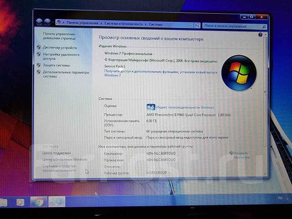Open Индекс производительности Windows link

(x=185, y=107)
